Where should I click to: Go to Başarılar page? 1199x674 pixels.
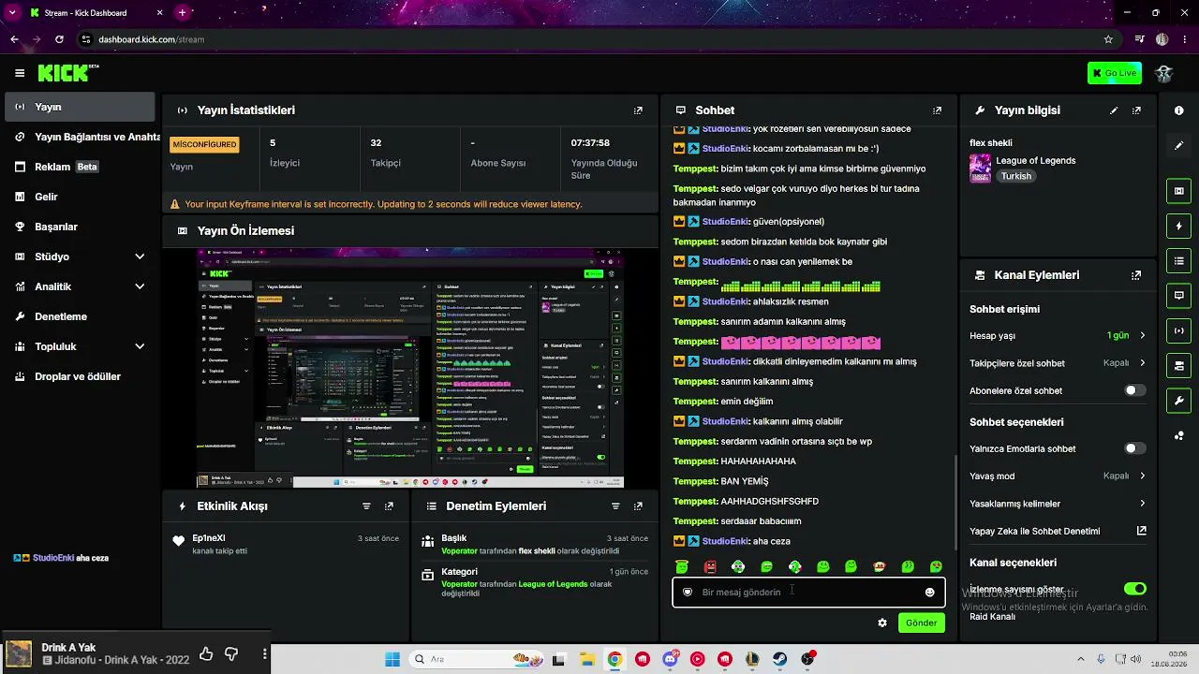80,227
